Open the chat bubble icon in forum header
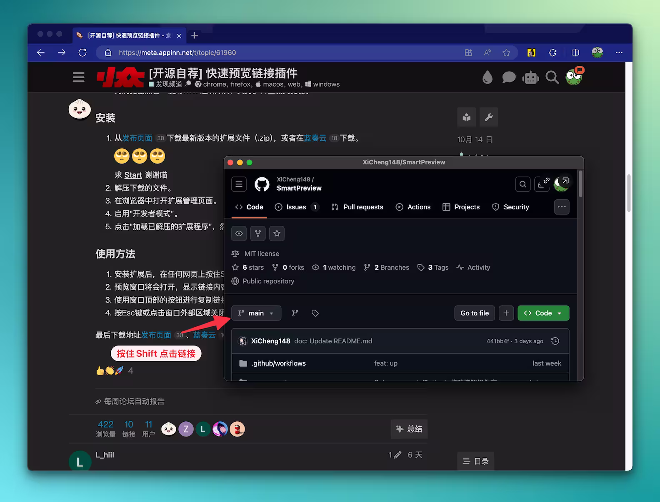 pos(509,77)
